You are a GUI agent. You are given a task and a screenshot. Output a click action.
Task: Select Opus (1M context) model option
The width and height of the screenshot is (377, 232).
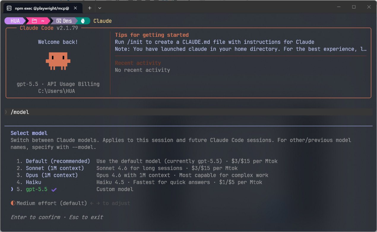click(52, 175)
